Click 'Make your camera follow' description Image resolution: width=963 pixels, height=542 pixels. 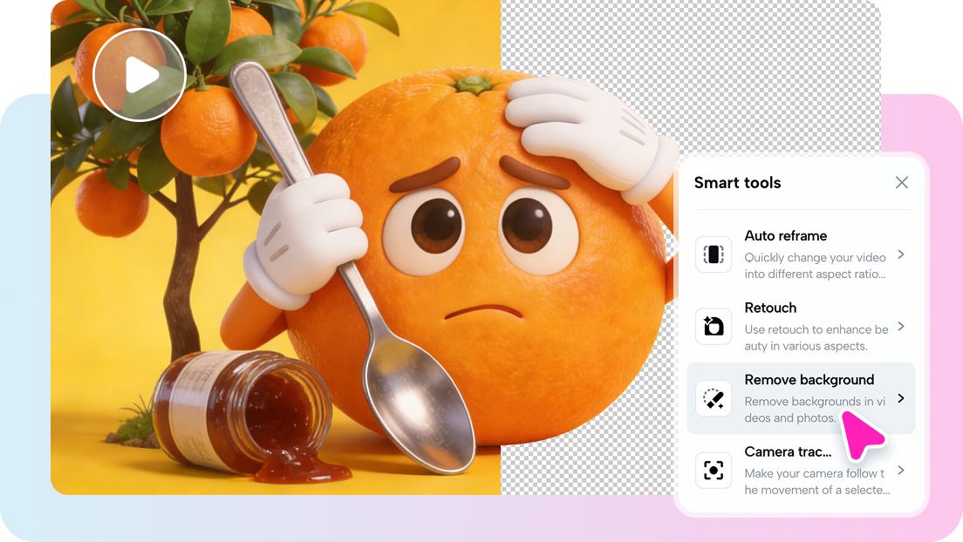click(816, 482)
